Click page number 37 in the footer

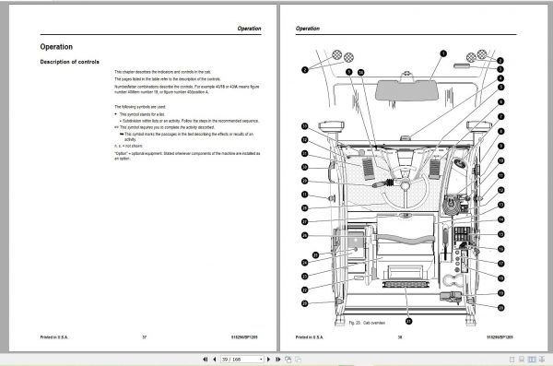(x=145, y=337)
